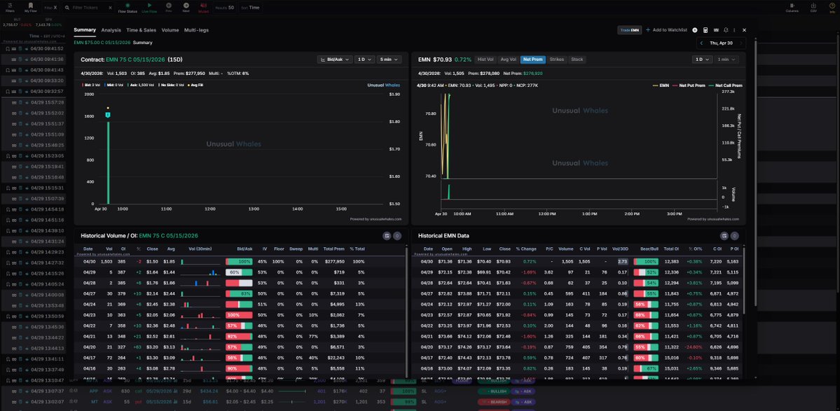Focus the Filter Tickers search field
840x411 pixels.
pos(88,8)
